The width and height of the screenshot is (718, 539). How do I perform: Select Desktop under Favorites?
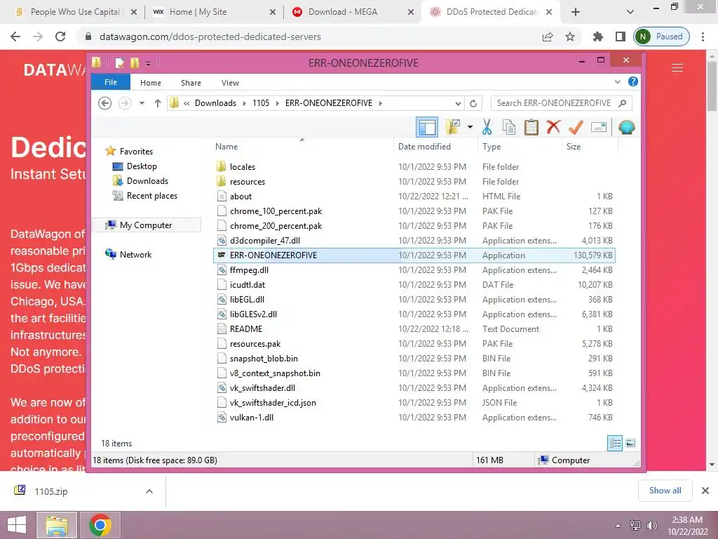click(142, 166)
